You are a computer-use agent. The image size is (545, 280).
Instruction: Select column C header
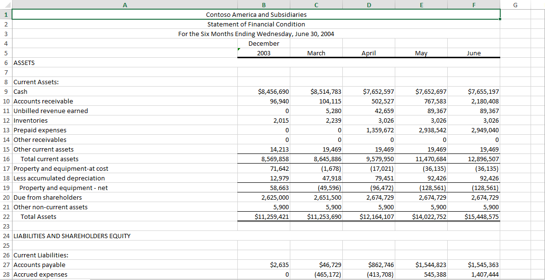point(316,4)
